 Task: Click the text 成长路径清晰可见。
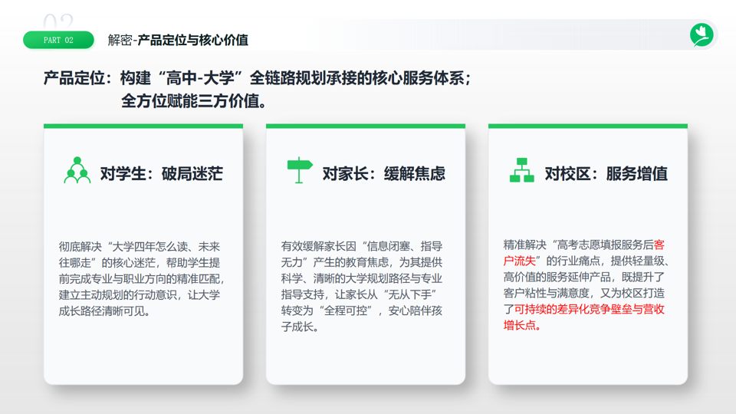click(104, 311)
